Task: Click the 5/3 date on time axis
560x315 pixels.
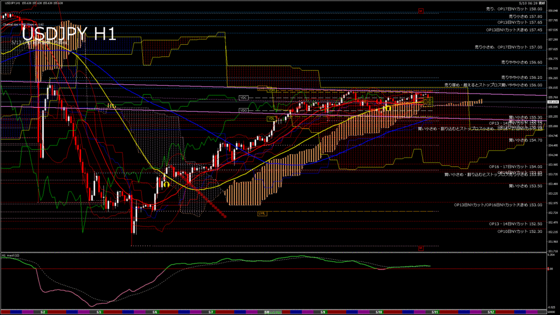Action: (x=99, y=312)
